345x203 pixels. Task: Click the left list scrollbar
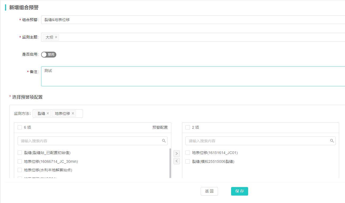(170, 163)
